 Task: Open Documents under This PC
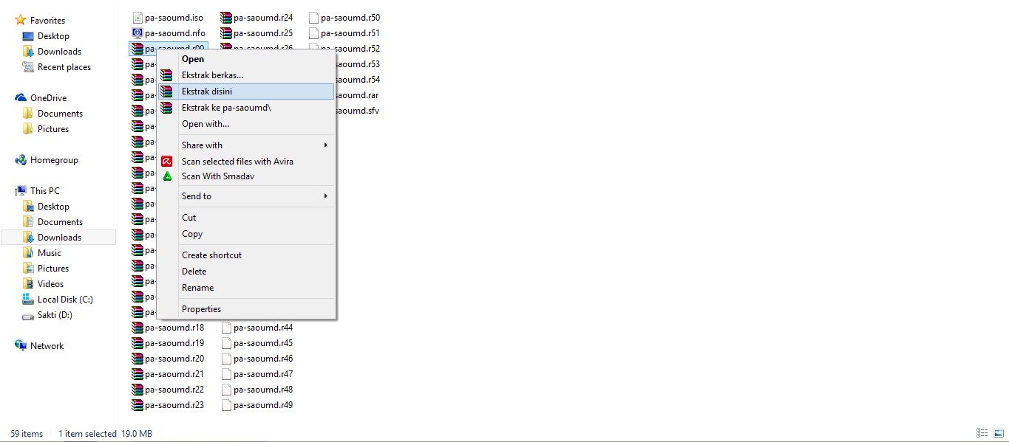[x=60, y=221]
